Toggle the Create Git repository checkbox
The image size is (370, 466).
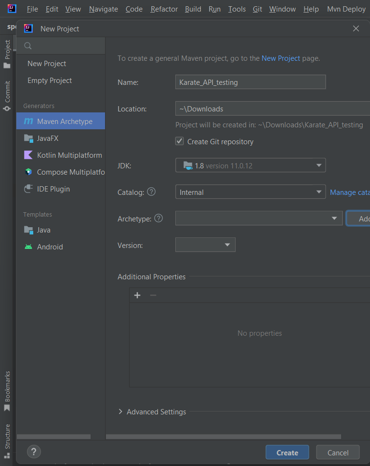(x=180, y=141)
